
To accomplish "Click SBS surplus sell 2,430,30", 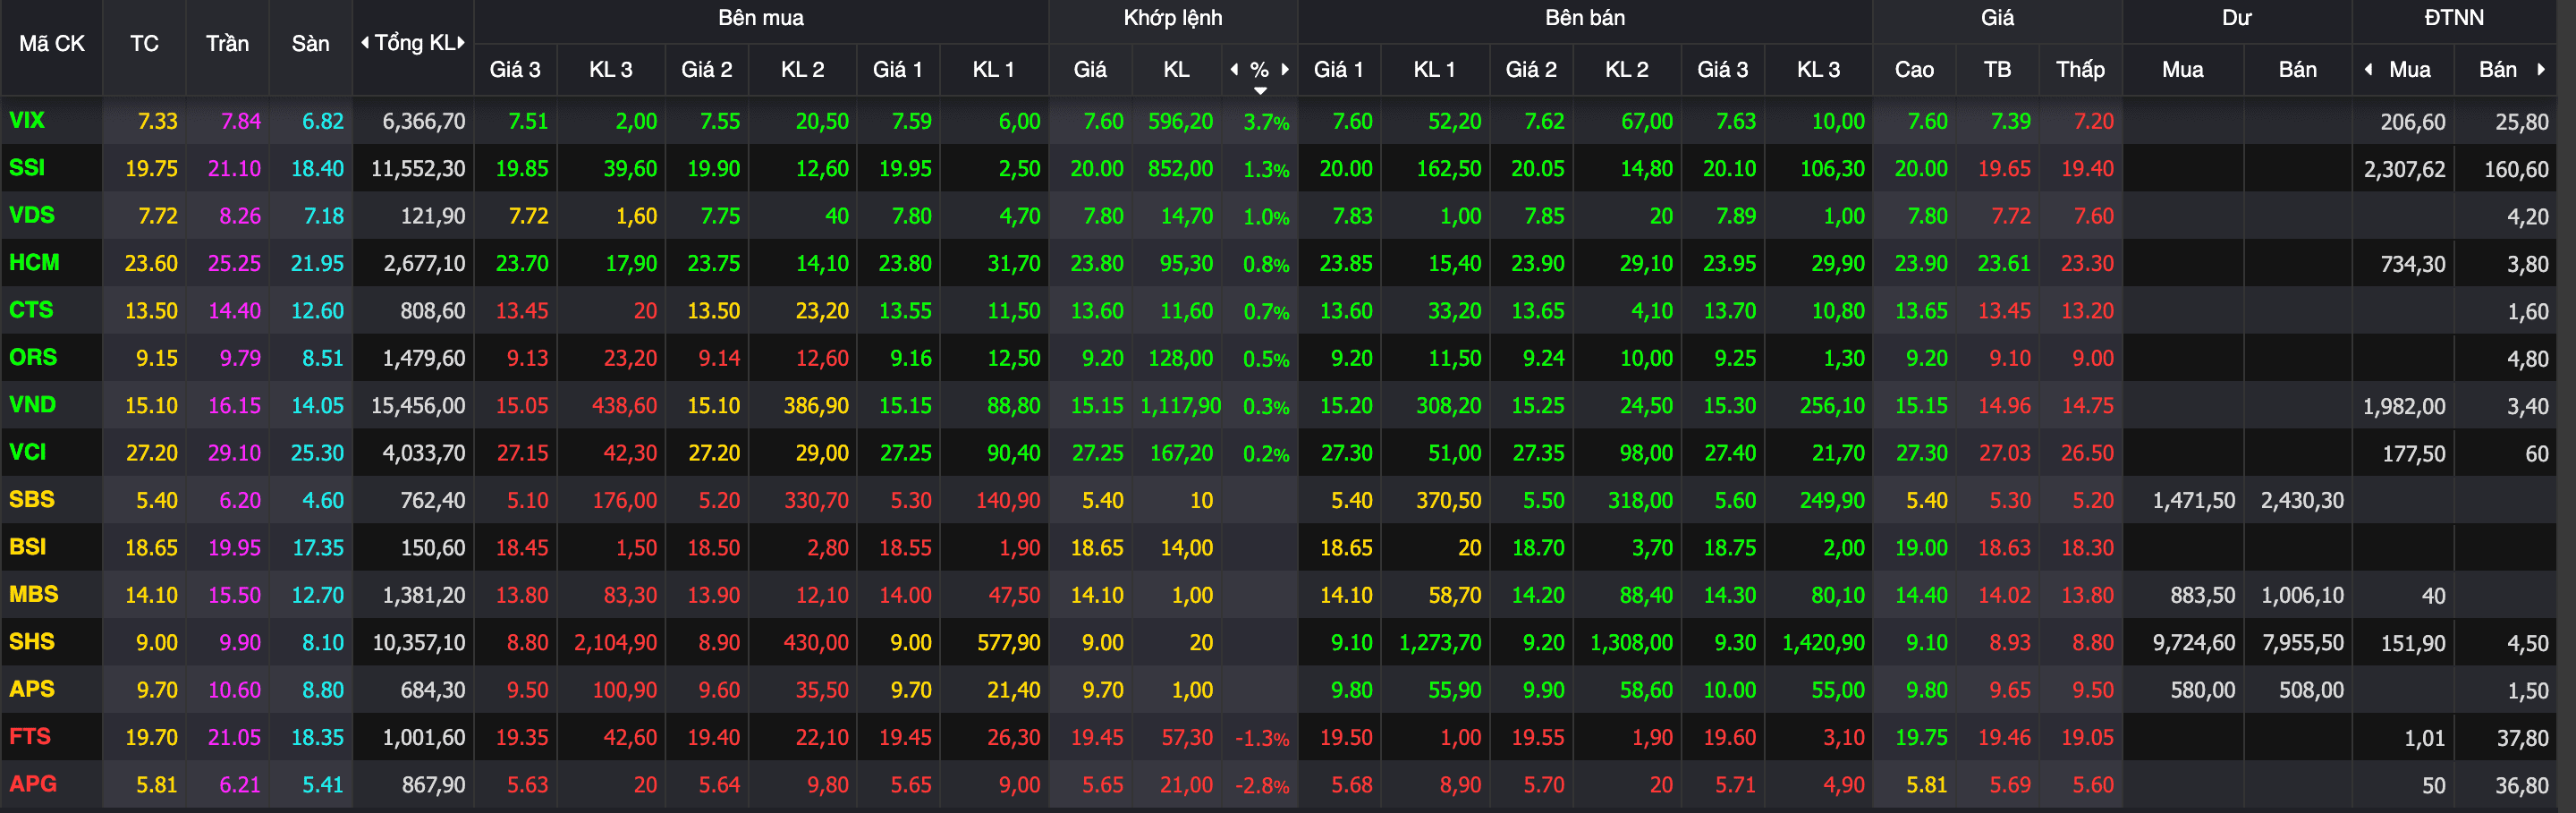I will [2302, 500].
